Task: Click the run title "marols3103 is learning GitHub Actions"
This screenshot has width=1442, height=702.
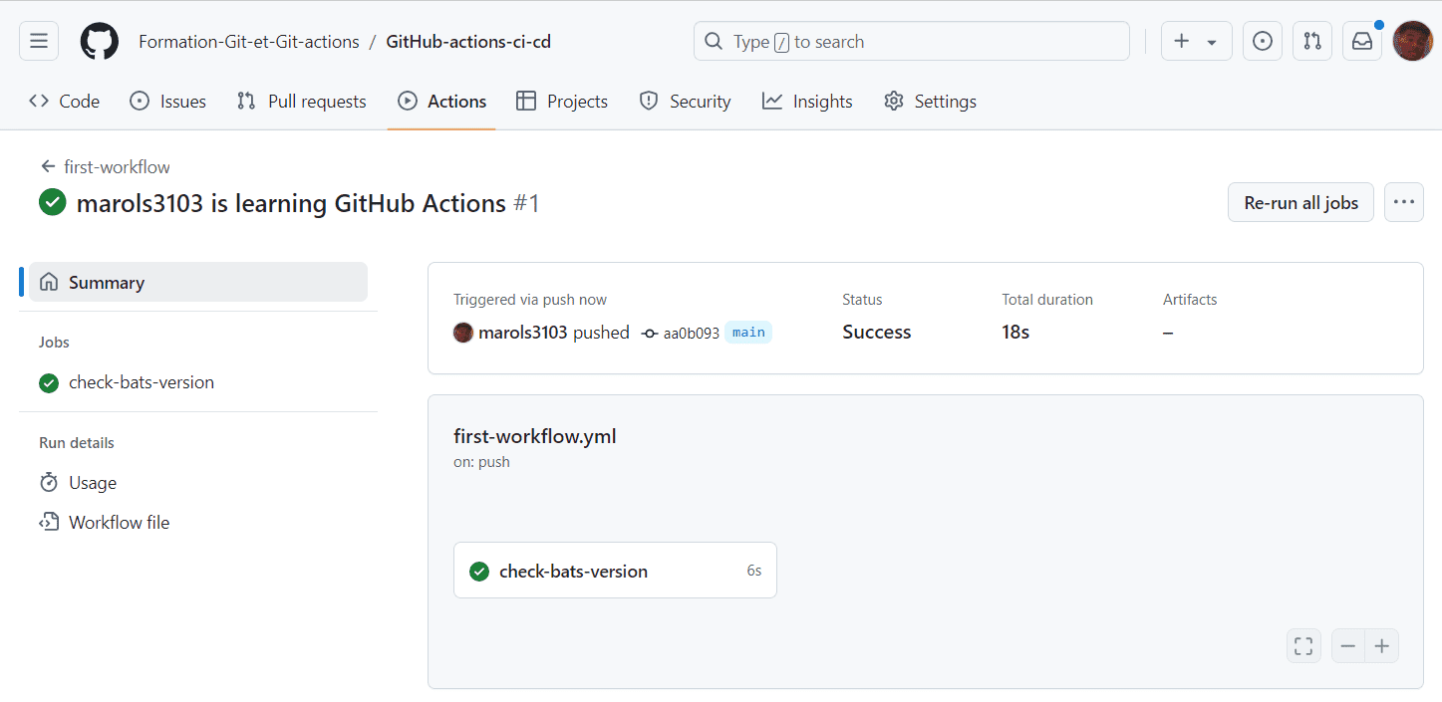Action: point(291,203)
